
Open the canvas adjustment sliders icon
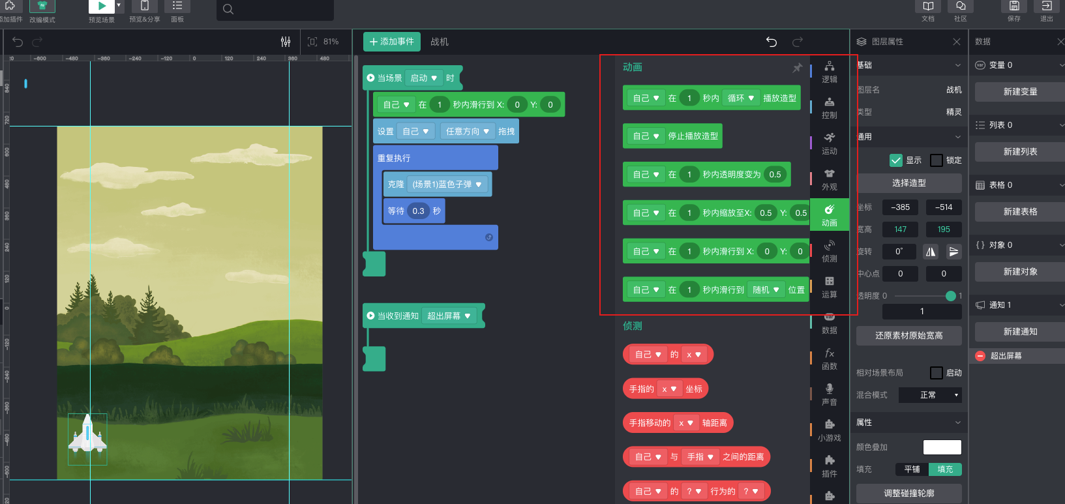286,42
